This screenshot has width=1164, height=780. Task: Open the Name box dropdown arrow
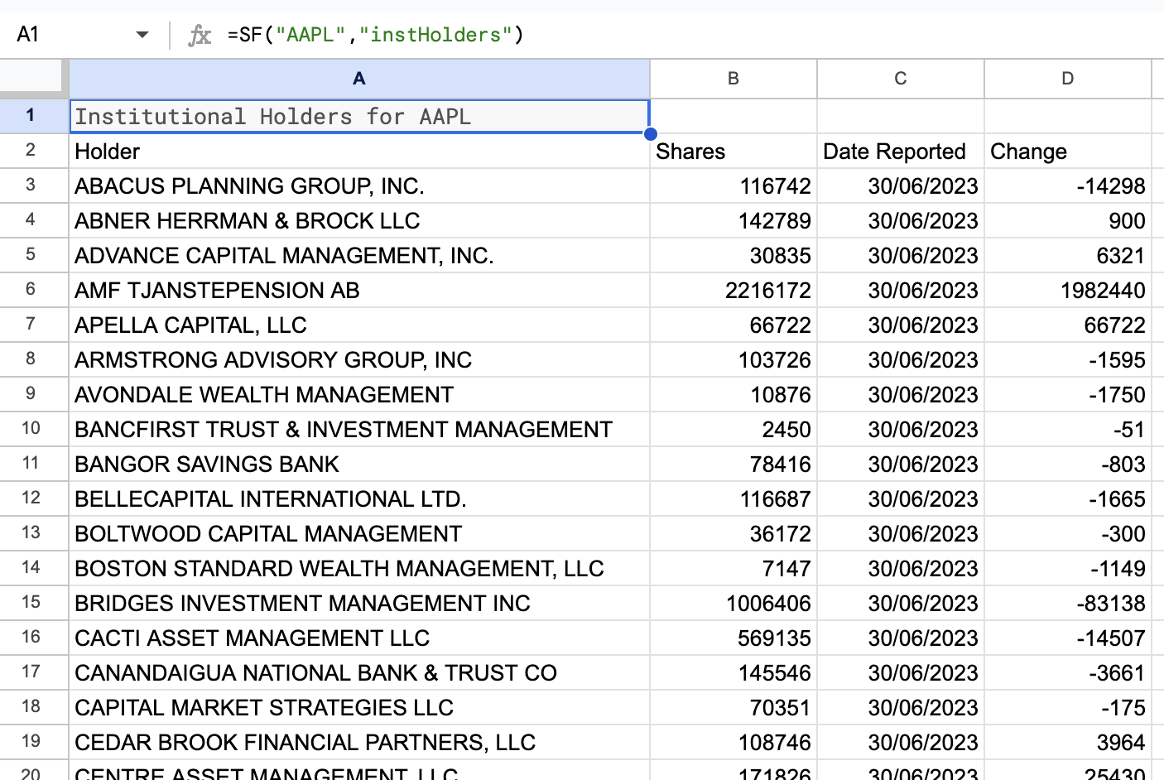tap(142, 35)
